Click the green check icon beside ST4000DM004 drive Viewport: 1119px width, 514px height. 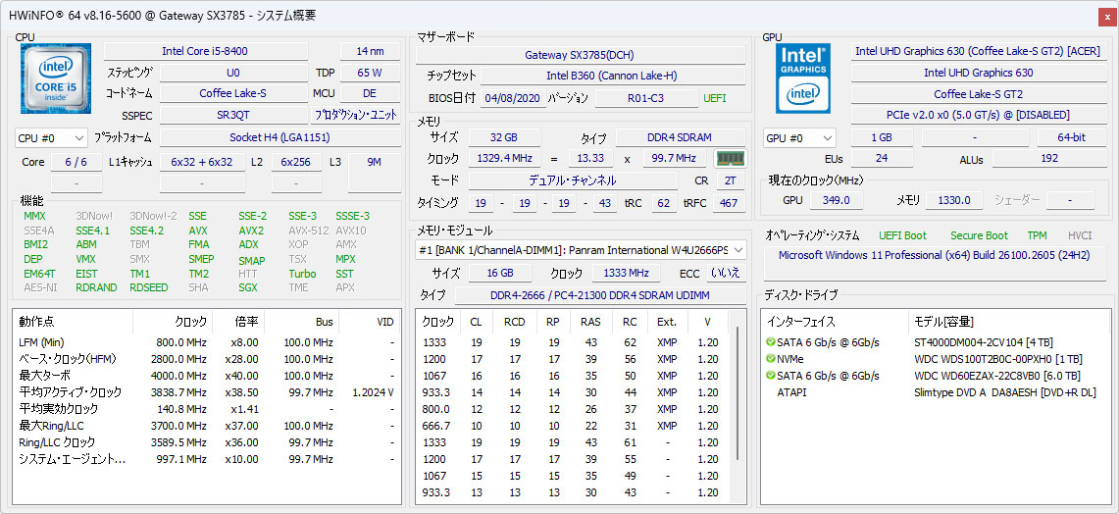click(x=771, y=342)
